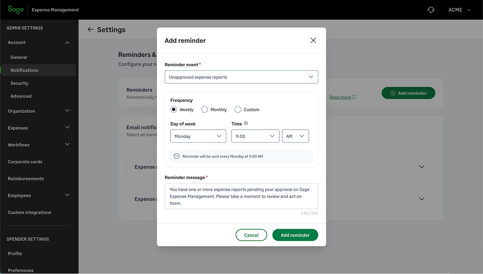This screenshot has height=274, width=483.
Task: Click inside the Reminder message text area
Action: (241, 196)
